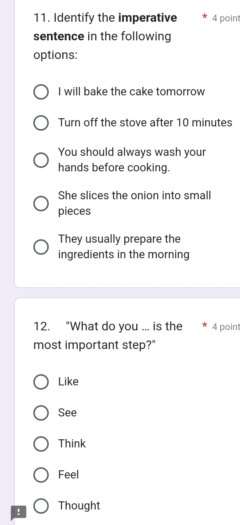Pick "Think" as the answer

[41, 444]
